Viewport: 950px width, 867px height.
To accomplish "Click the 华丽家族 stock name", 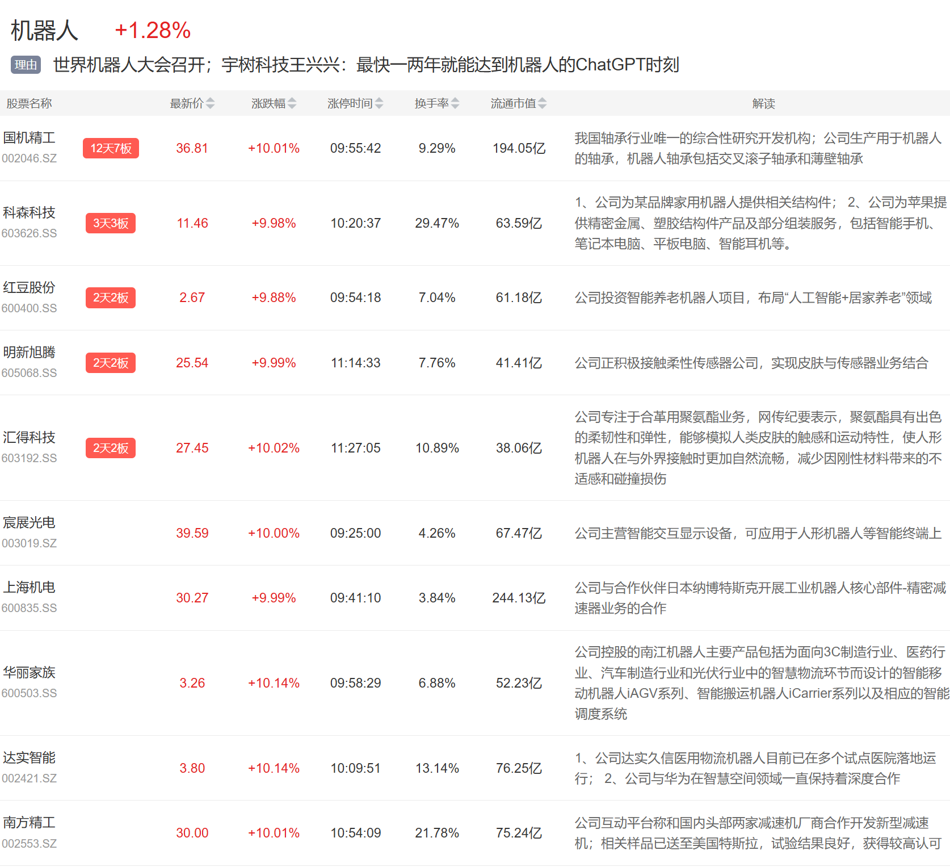I will (30, 673).
